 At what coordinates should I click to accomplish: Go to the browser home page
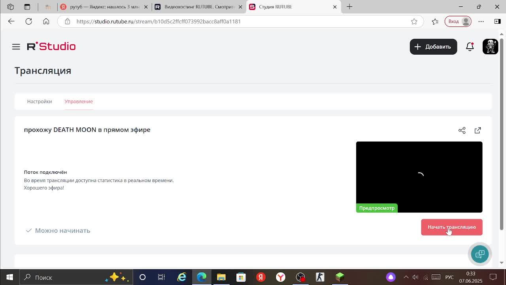coord(46,21)
